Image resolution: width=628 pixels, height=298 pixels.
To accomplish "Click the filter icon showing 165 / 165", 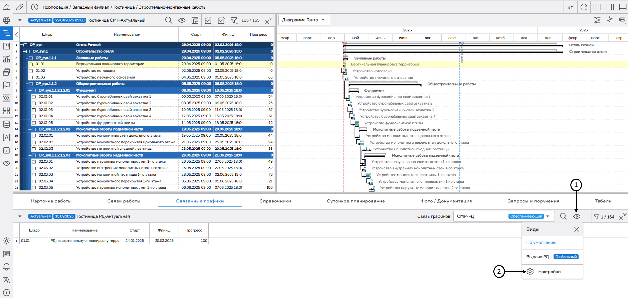I will coord(234,20).
